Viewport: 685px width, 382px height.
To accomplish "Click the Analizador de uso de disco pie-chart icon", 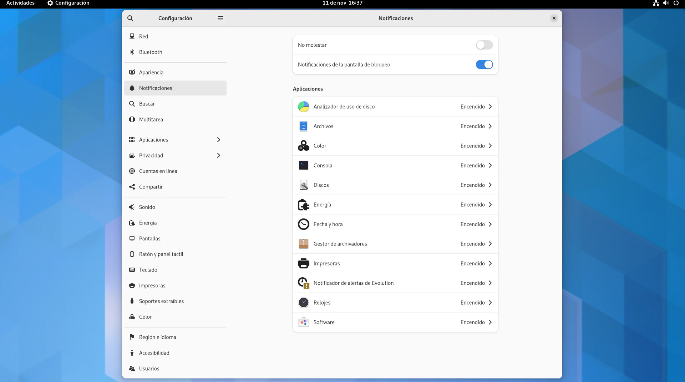I will click(x=303, y=107).
